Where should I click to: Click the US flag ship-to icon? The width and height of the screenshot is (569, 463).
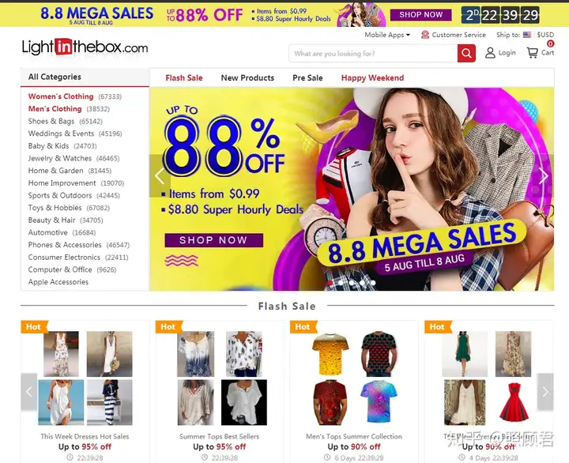click(527, 35)
